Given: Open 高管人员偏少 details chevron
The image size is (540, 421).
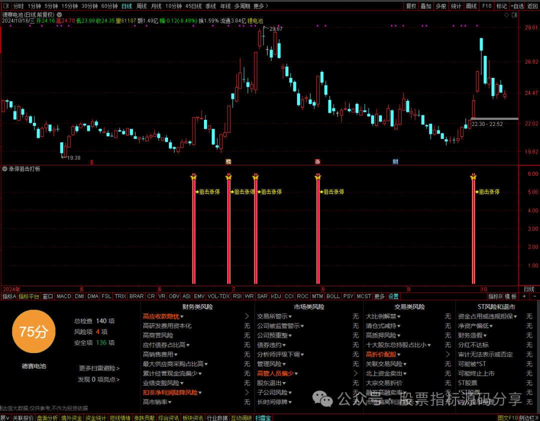Looking at the screenshot, I should click(x=355, y=373).
